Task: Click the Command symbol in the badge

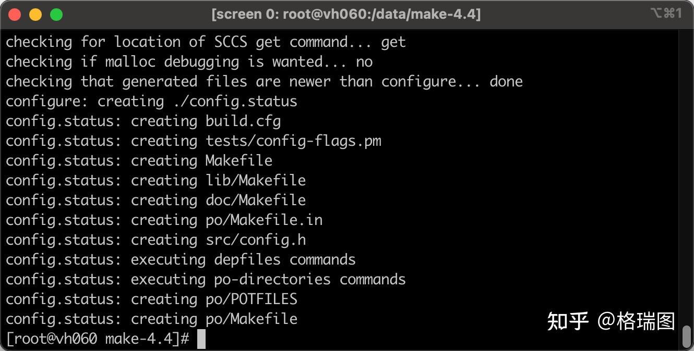Action: [669, 15]
